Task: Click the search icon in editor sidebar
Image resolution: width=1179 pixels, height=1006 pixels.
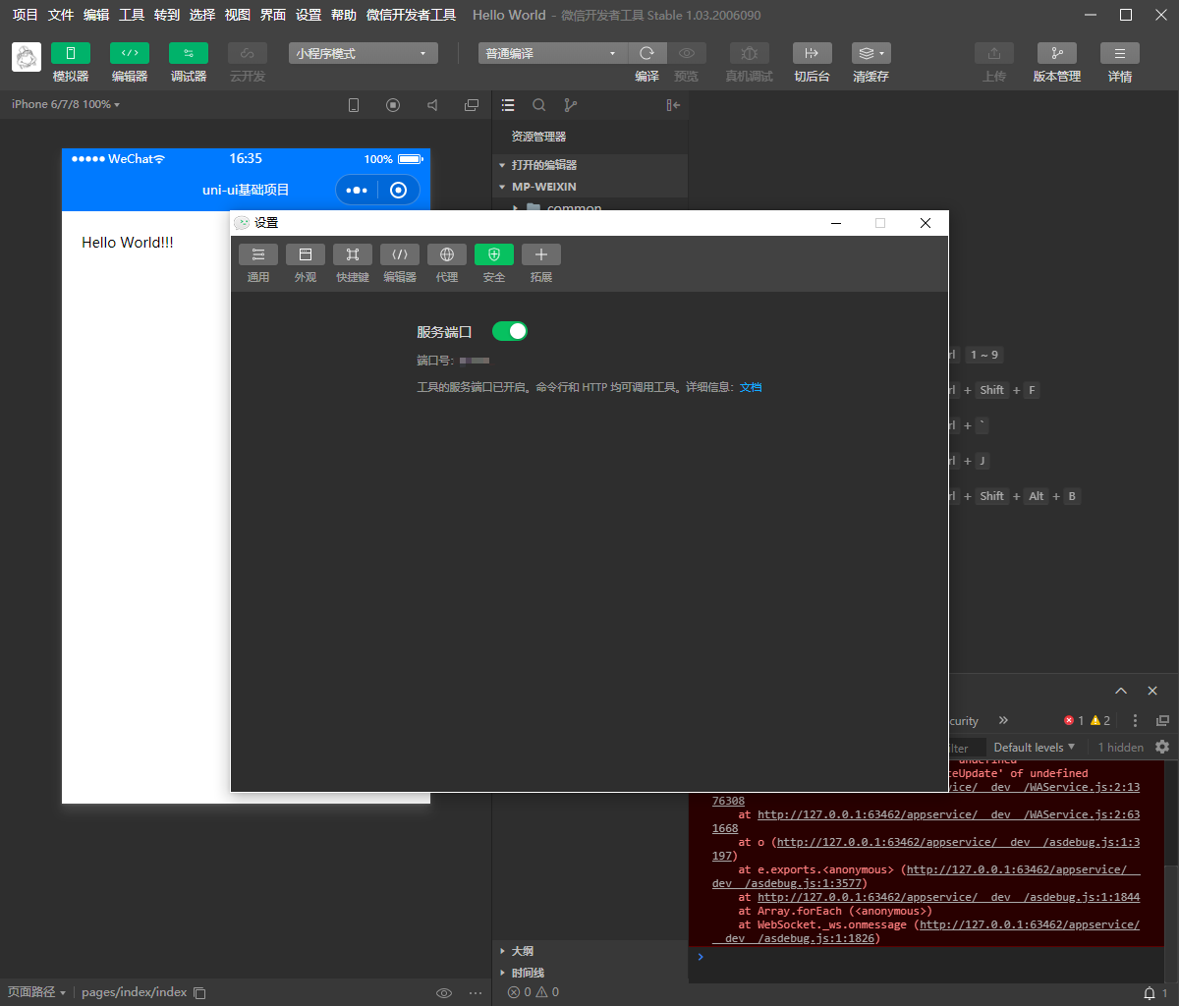Action: (539, 105)
